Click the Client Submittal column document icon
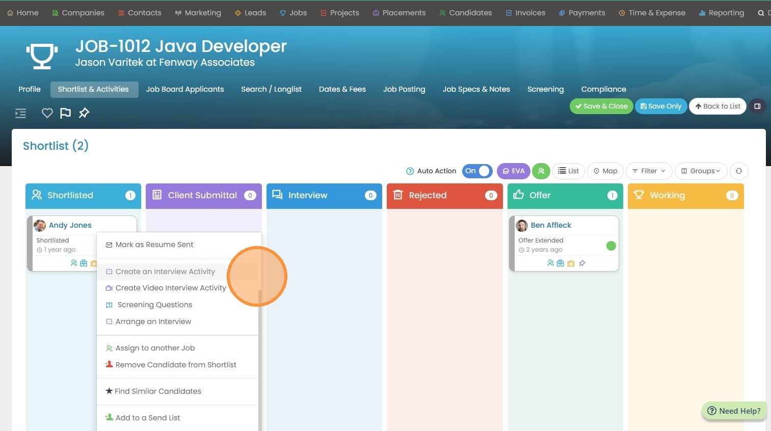This screenshot has height=431, width=771. (157, 195)
